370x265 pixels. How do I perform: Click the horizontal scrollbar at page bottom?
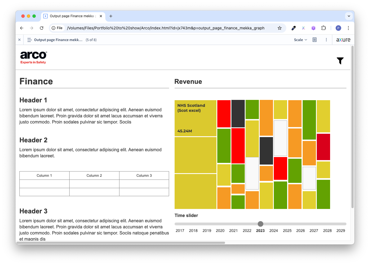tap(121, 243)
